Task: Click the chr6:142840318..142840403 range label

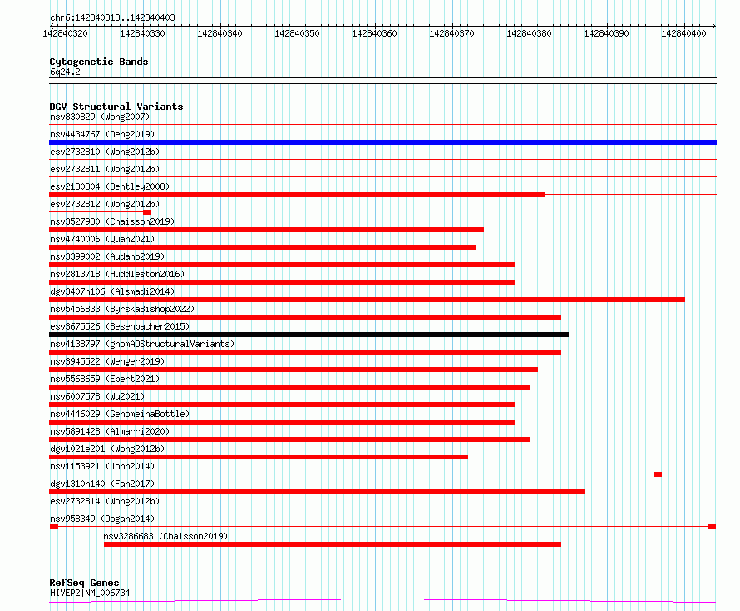Action: (x=112, y=17)
